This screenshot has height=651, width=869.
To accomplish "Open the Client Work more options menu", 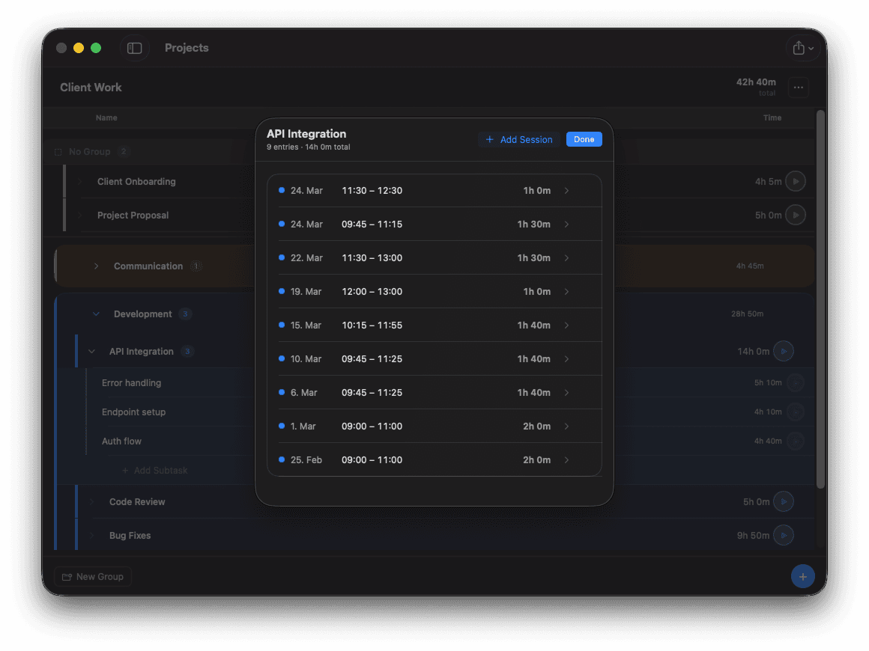I will coord(798,88).
